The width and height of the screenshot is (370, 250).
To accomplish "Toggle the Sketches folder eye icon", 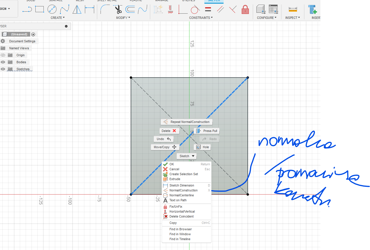I will tap(3, 69).
